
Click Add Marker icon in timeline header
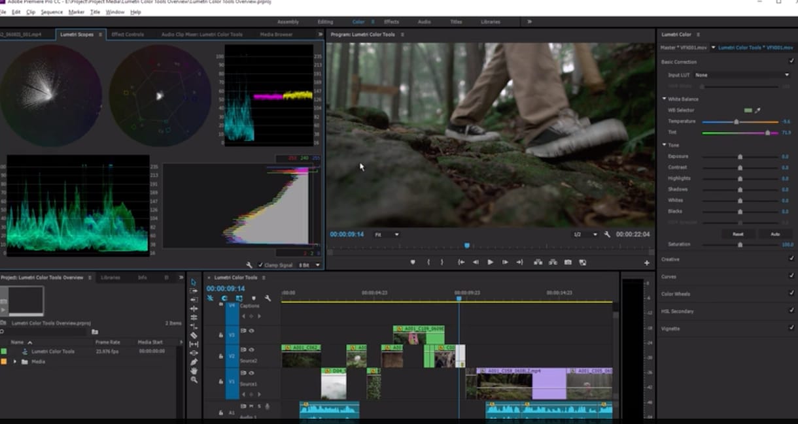click(254, 298)
